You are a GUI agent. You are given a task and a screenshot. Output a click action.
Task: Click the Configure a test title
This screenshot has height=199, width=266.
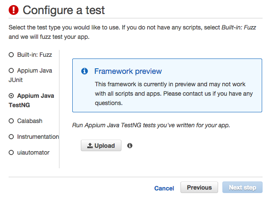coord(64,10)
